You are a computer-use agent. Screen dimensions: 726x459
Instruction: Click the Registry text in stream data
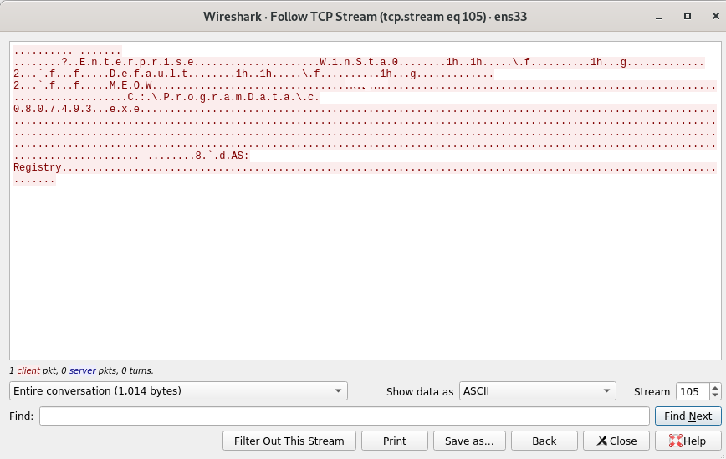[38, 167]
